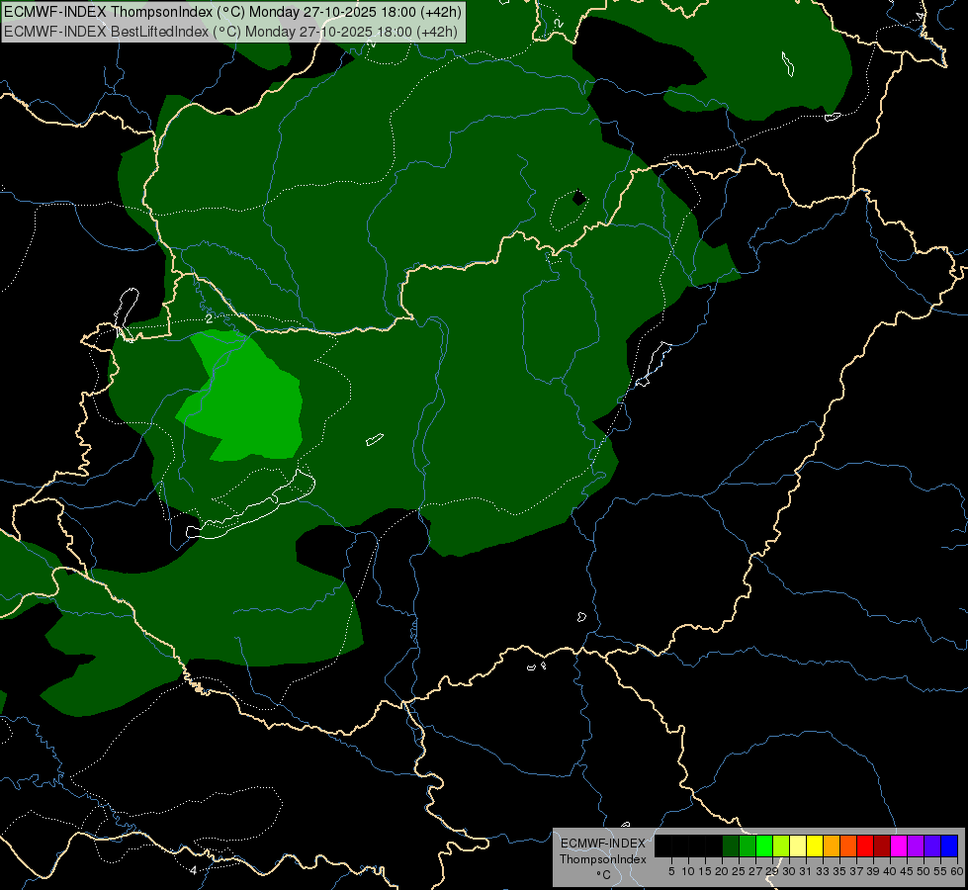
Task: Click the bright green 27–29 legend swatch
Action: tap(764, 845)
